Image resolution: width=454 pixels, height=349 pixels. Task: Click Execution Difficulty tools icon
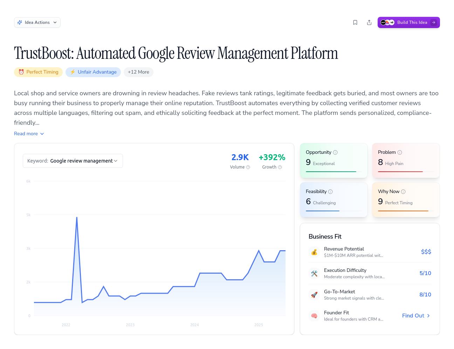[x=314, y=273]
